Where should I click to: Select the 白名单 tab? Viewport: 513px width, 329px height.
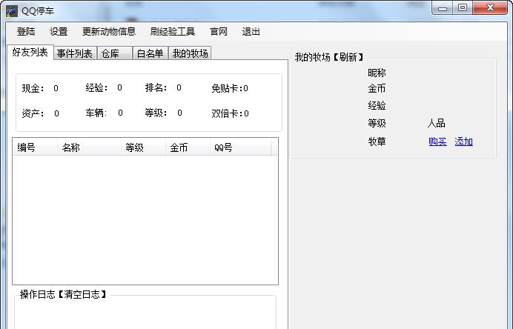pyautogui.click(x=150, y=53)
